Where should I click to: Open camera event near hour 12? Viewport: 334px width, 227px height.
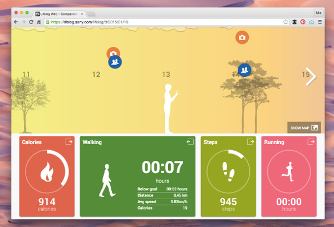pyautogui.click(x=113, y=51)
